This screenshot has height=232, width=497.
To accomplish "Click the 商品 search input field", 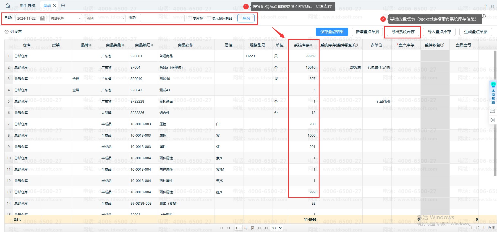I will click(x=162, y=18).
